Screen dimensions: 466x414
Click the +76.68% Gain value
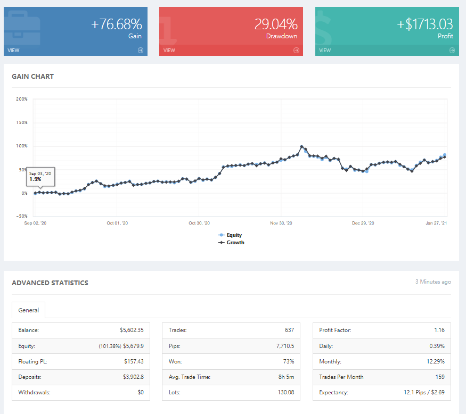[116, 24]
